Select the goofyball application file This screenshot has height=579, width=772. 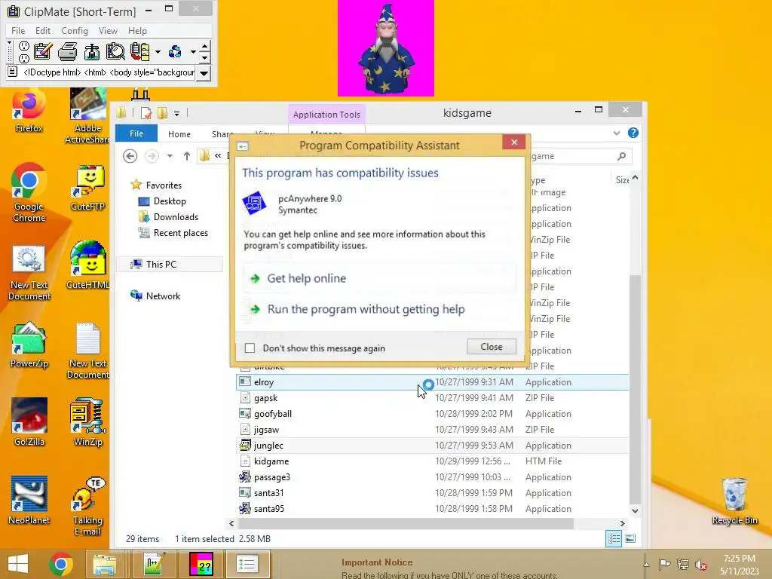coord(433,414)
